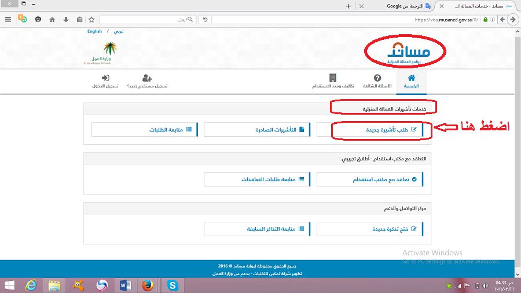Go to browser home page icon
The image size is (521, 293).
52,20
